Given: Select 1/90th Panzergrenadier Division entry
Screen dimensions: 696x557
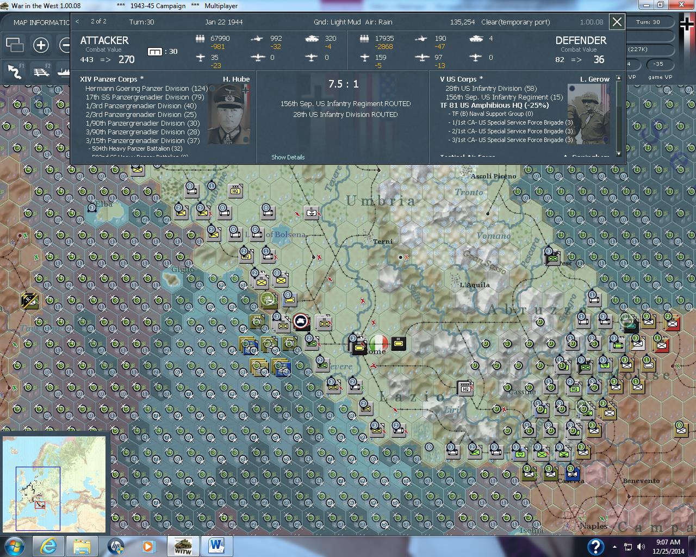Looking at the screenshot, I should pyautogui.click(x=142, y=123).
